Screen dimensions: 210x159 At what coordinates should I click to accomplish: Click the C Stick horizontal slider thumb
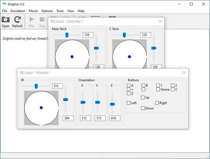(124, 35)
